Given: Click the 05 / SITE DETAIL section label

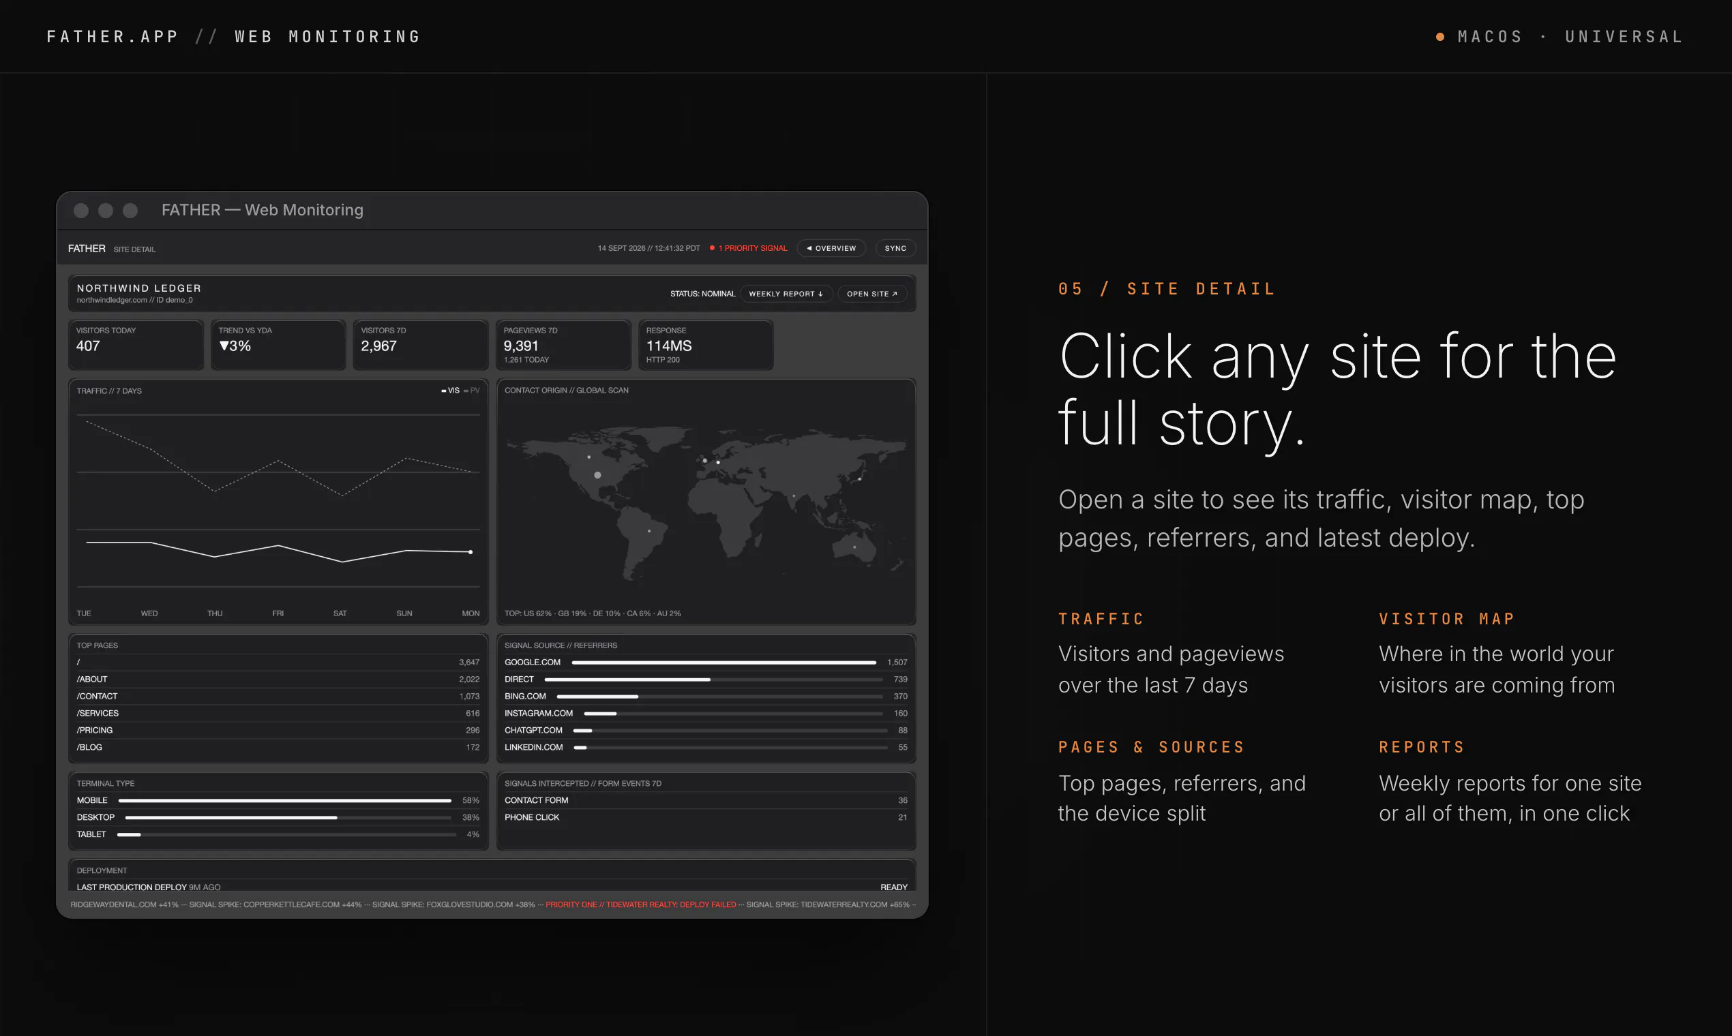Looking at the screenshot, I should (1167, 289).
